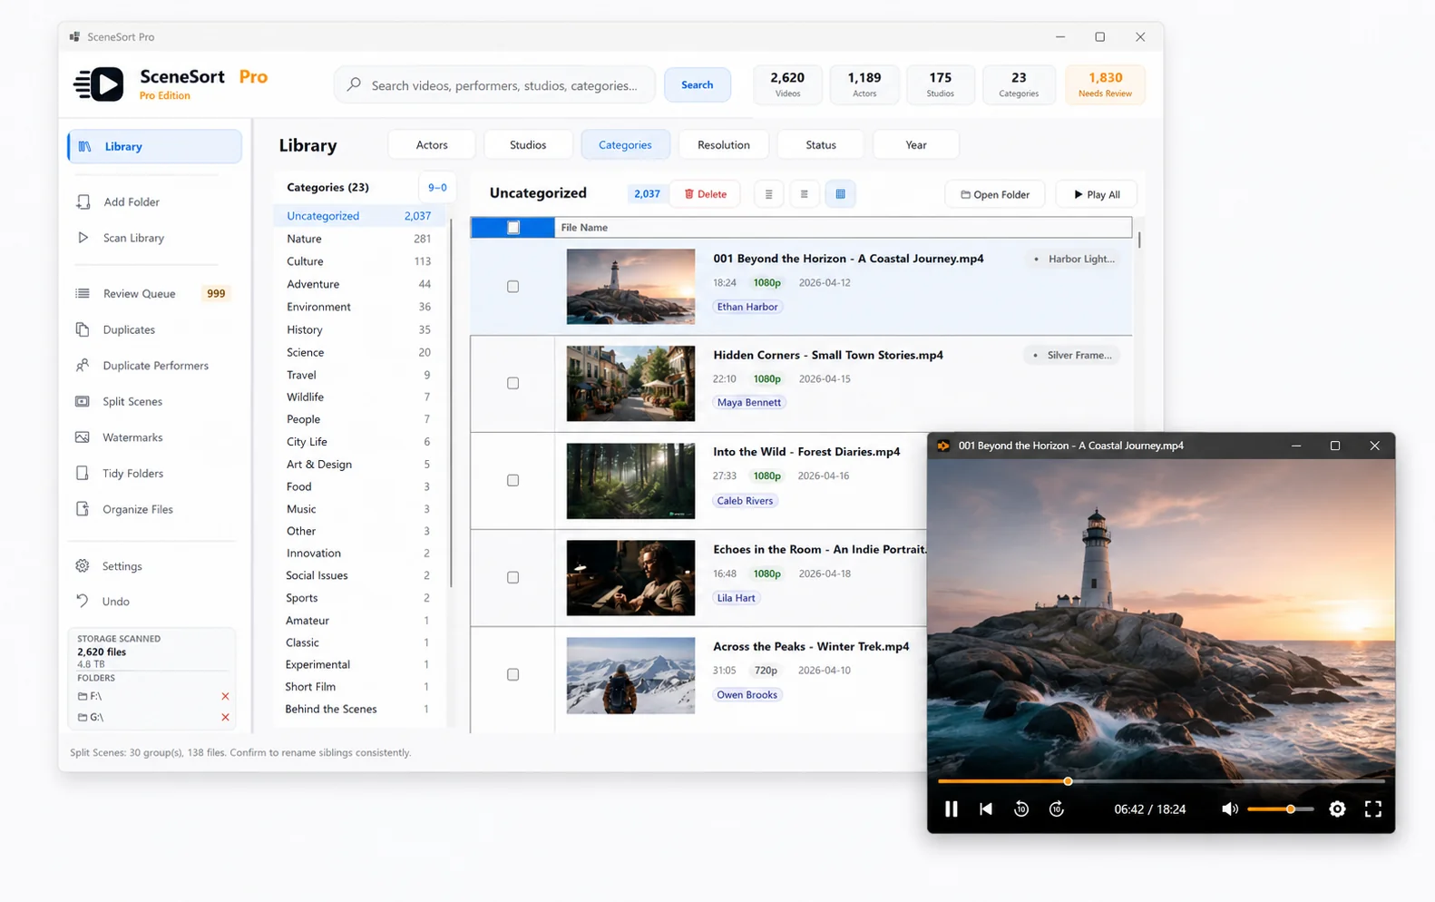
Task: Select the Uncategorized category row
Action: click(x=359, y=216)
